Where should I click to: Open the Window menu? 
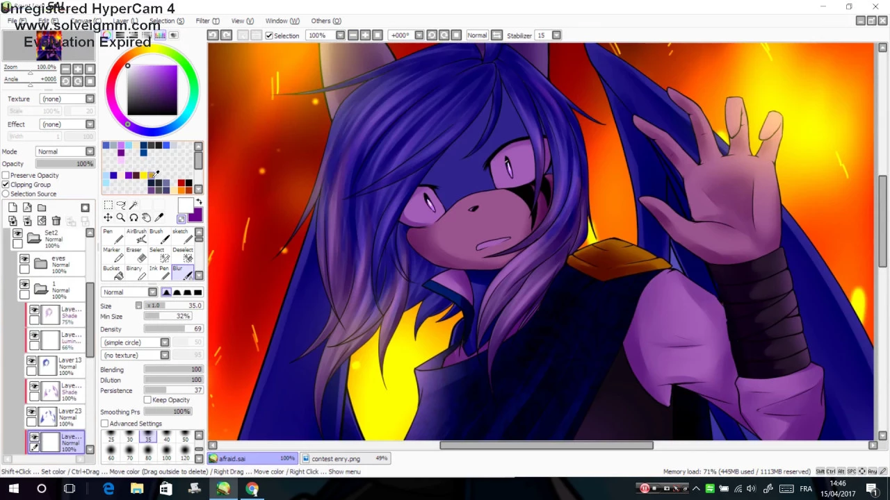[x=282, y=21]
